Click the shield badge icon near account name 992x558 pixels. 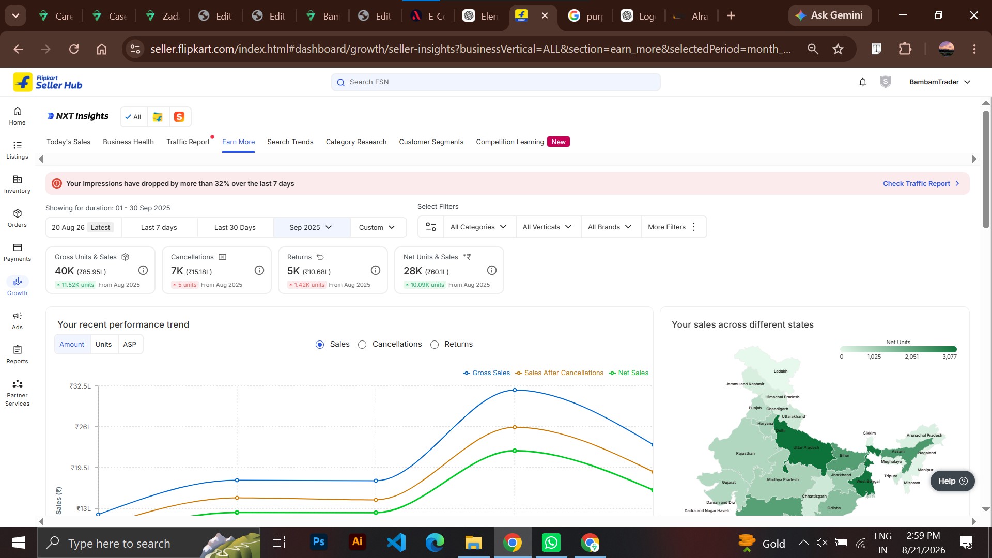(x=885, y=82)
